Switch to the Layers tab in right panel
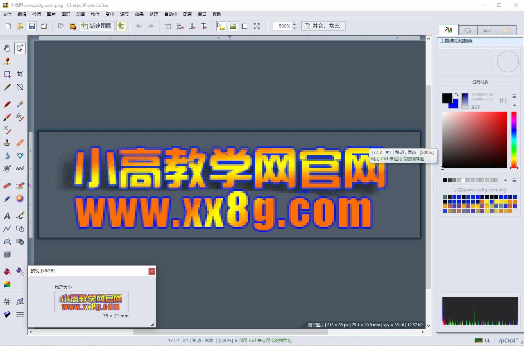The image size is (524, 346). tap(468, 30)
